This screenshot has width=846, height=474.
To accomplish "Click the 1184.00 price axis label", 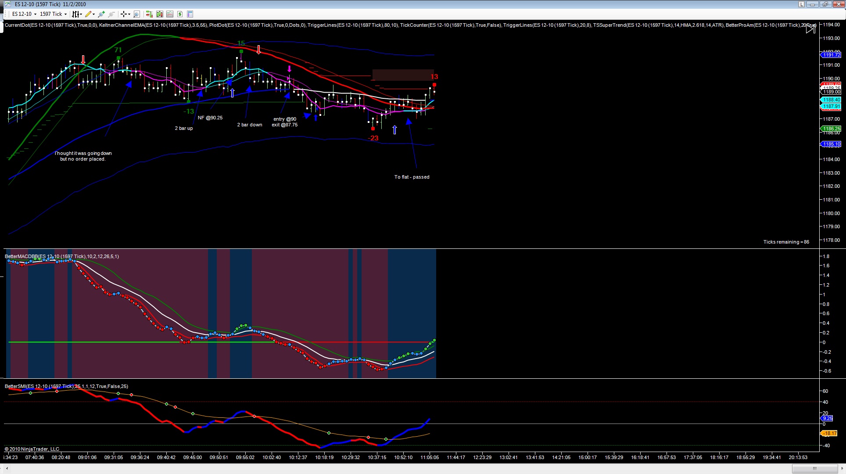I will pos(832,159).
